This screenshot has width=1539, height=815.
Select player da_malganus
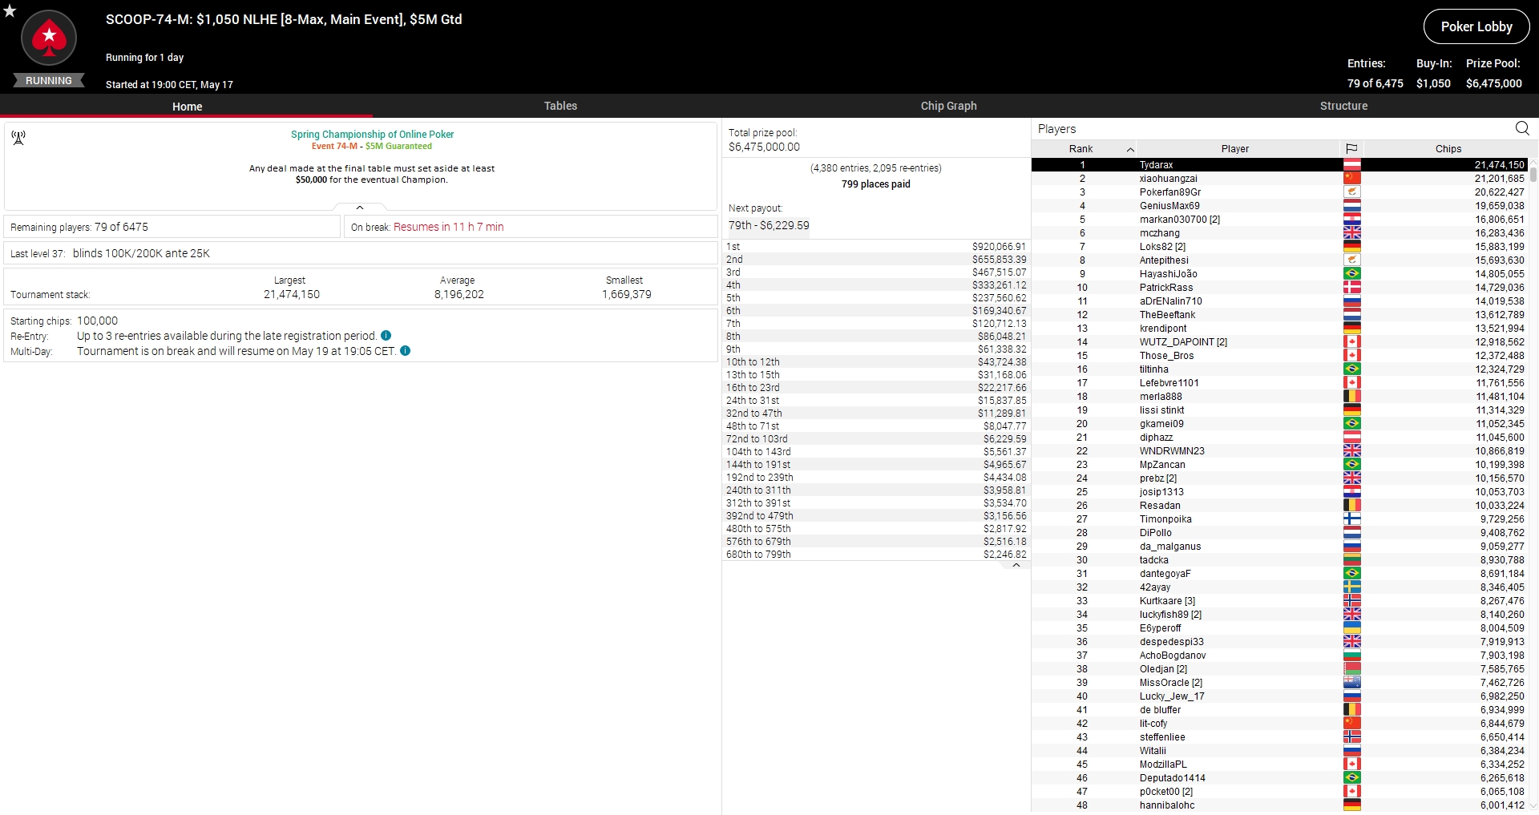tap(1279, 547)
